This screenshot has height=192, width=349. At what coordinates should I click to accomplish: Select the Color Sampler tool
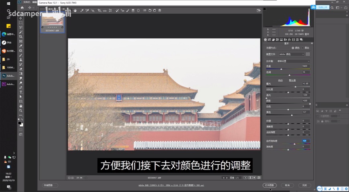pos(87,10)
